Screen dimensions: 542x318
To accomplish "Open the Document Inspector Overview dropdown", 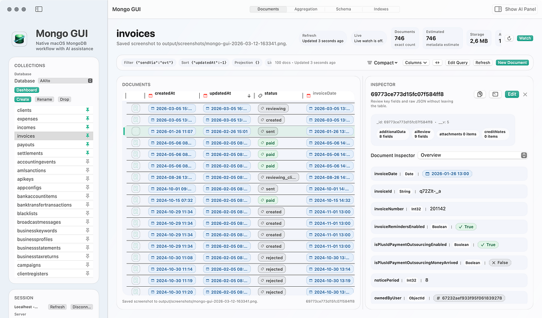I will point(473,155).
